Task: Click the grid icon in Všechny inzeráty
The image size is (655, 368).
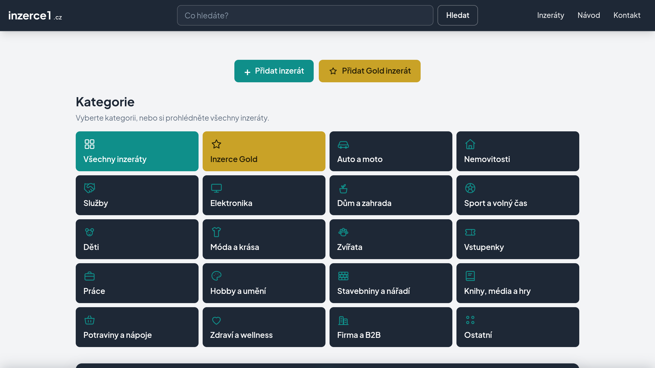Action: click(90, 144)
